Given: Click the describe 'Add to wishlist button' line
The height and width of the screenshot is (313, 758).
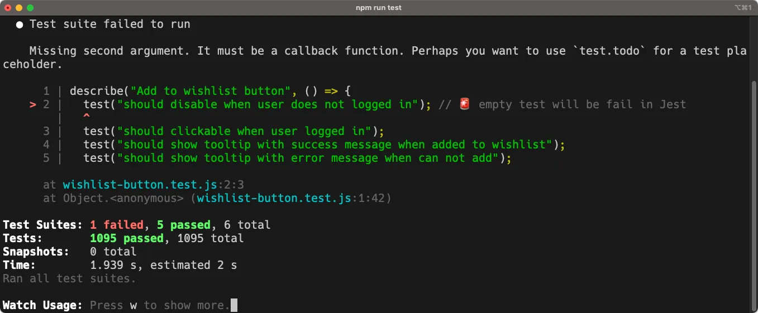Looking at the screenshot, I should tap(210, 91).
